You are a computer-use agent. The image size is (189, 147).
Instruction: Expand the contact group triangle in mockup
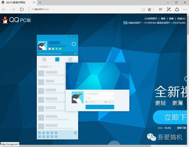39,67
